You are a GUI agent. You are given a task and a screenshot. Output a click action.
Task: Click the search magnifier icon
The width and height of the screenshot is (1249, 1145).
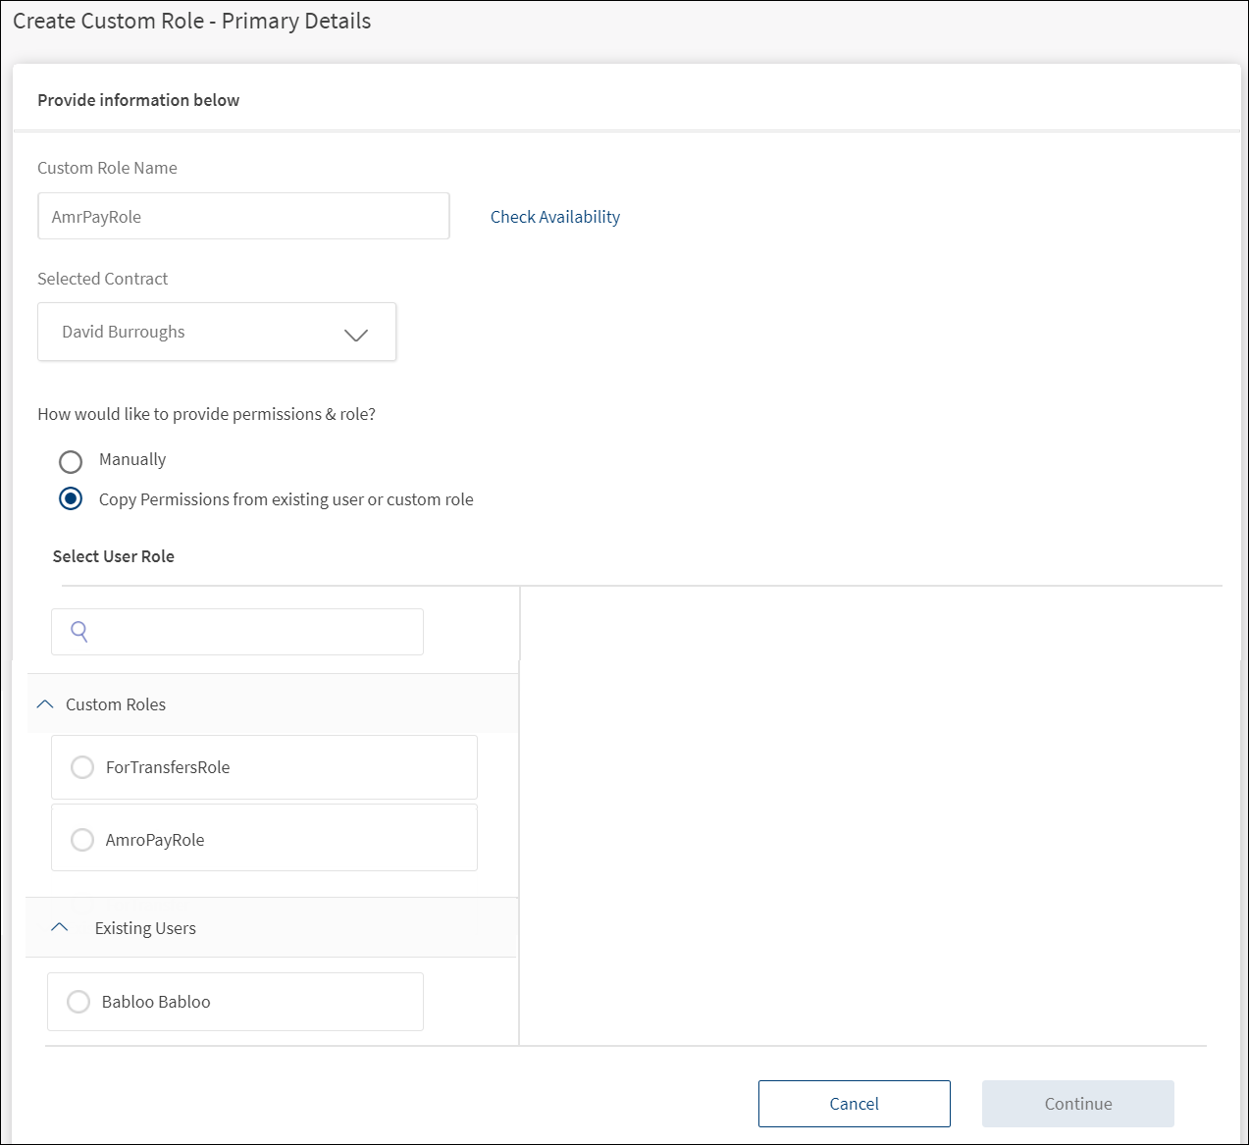pyautogui.click(x=79, y=632)
